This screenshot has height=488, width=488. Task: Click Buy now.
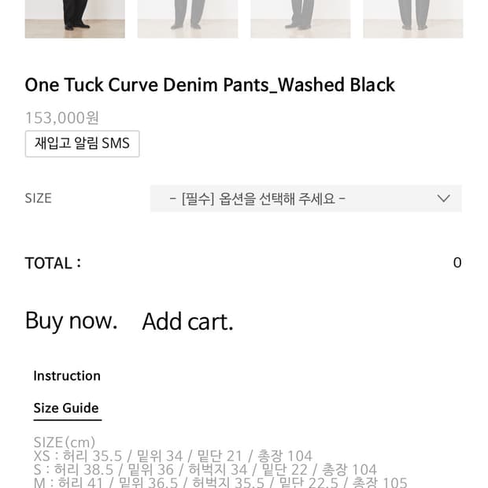coord(71,320)
